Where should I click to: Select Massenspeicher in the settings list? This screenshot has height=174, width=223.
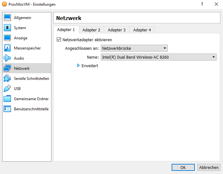point(27,48)
